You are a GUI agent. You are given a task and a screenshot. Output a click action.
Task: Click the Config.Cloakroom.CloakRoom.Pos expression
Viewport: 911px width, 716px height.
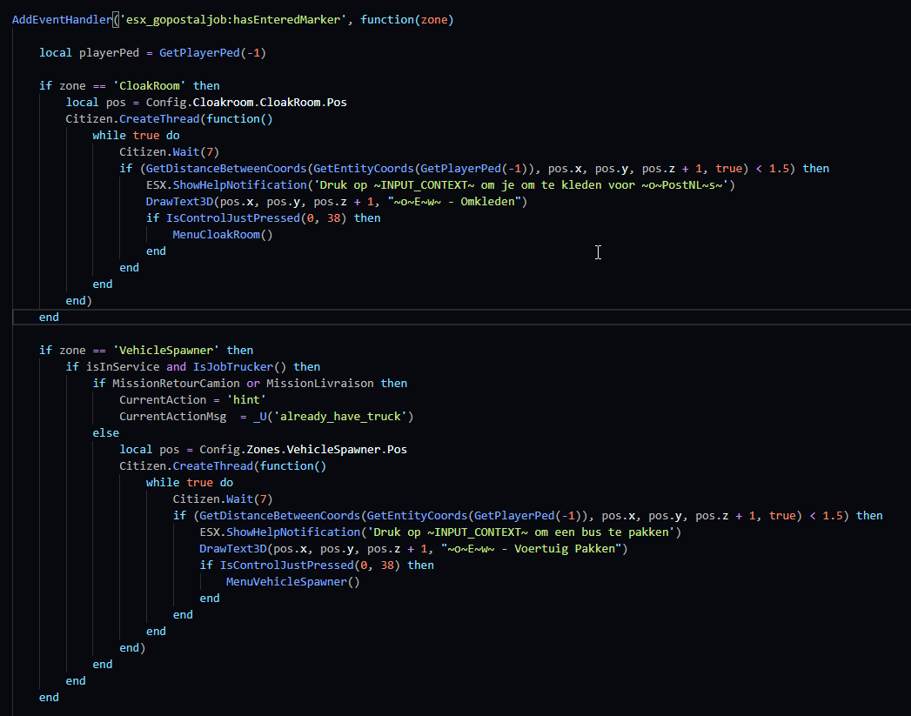pyautogui.click(x=246, y=102)
